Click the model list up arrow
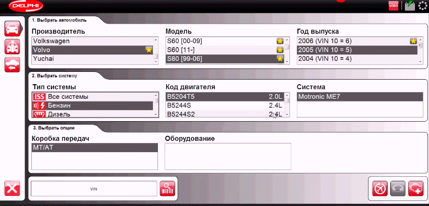This screenshot has width=429, height=206. (x=287, y=40)
